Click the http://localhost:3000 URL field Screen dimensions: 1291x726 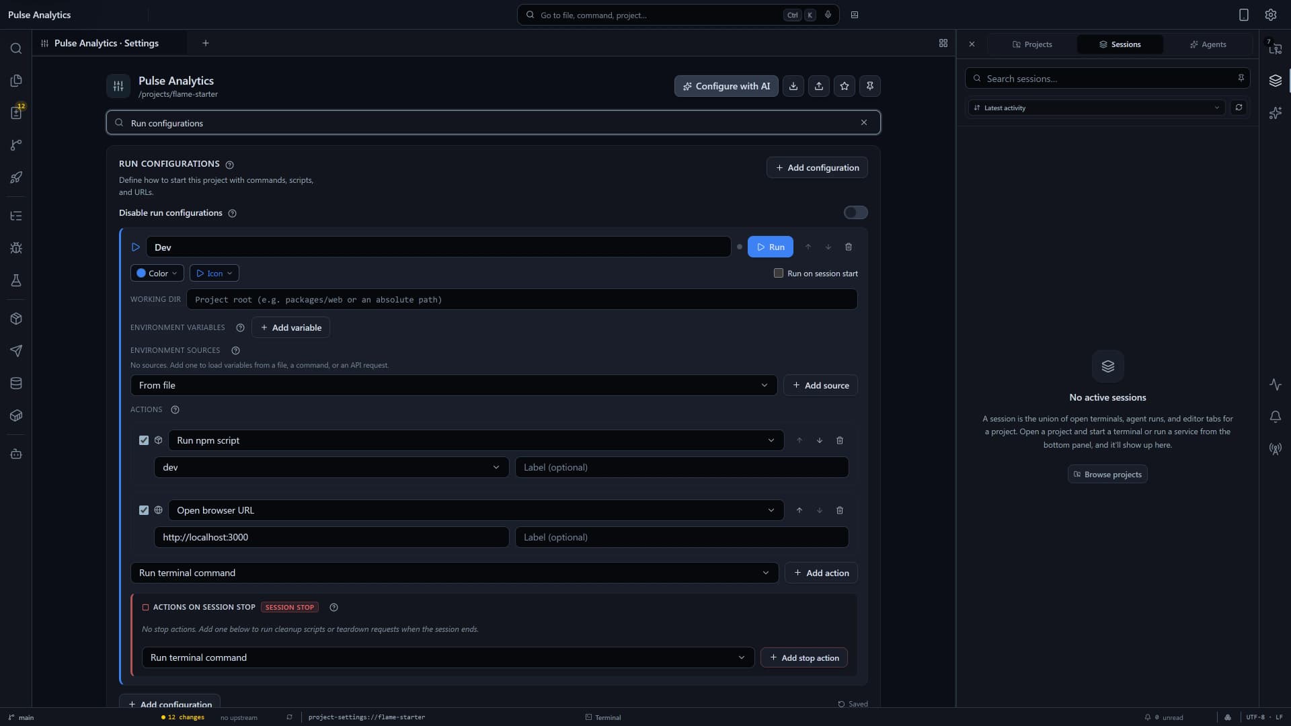pos(331,537)
